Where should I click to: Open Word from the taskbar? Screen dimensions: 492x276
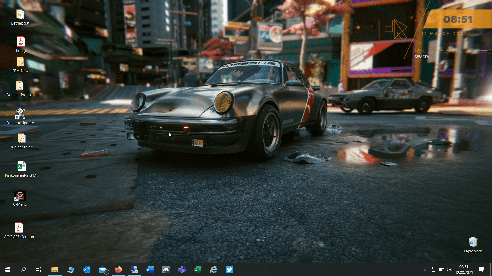click(x=150, y=270)
